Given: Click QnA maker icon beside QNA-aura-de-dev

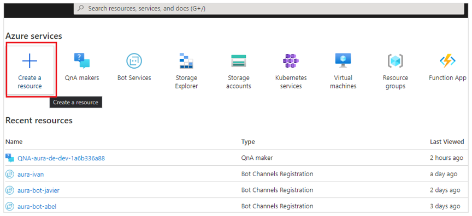Looking at the screenshot, I should point(10,158).
